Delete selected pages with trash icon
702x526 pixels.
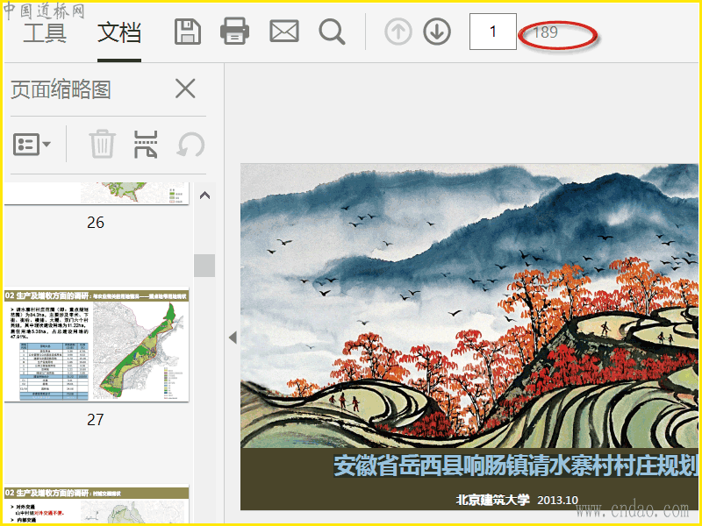103,144
